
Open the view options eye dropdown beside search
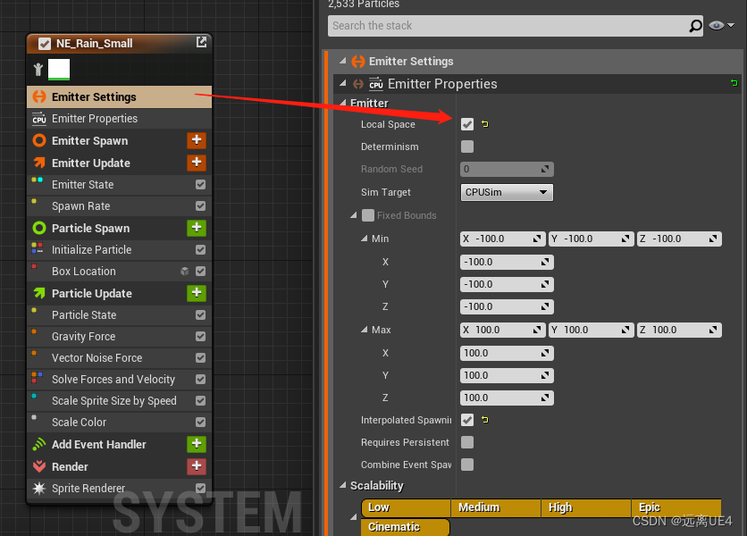click(x=718, y=26)
